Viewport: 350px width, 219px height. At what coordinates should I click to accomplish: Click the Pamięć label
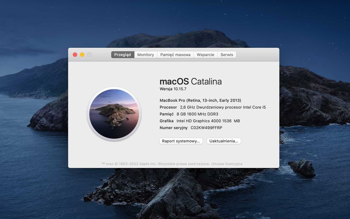pyautogui.click(x=167, y=114)
